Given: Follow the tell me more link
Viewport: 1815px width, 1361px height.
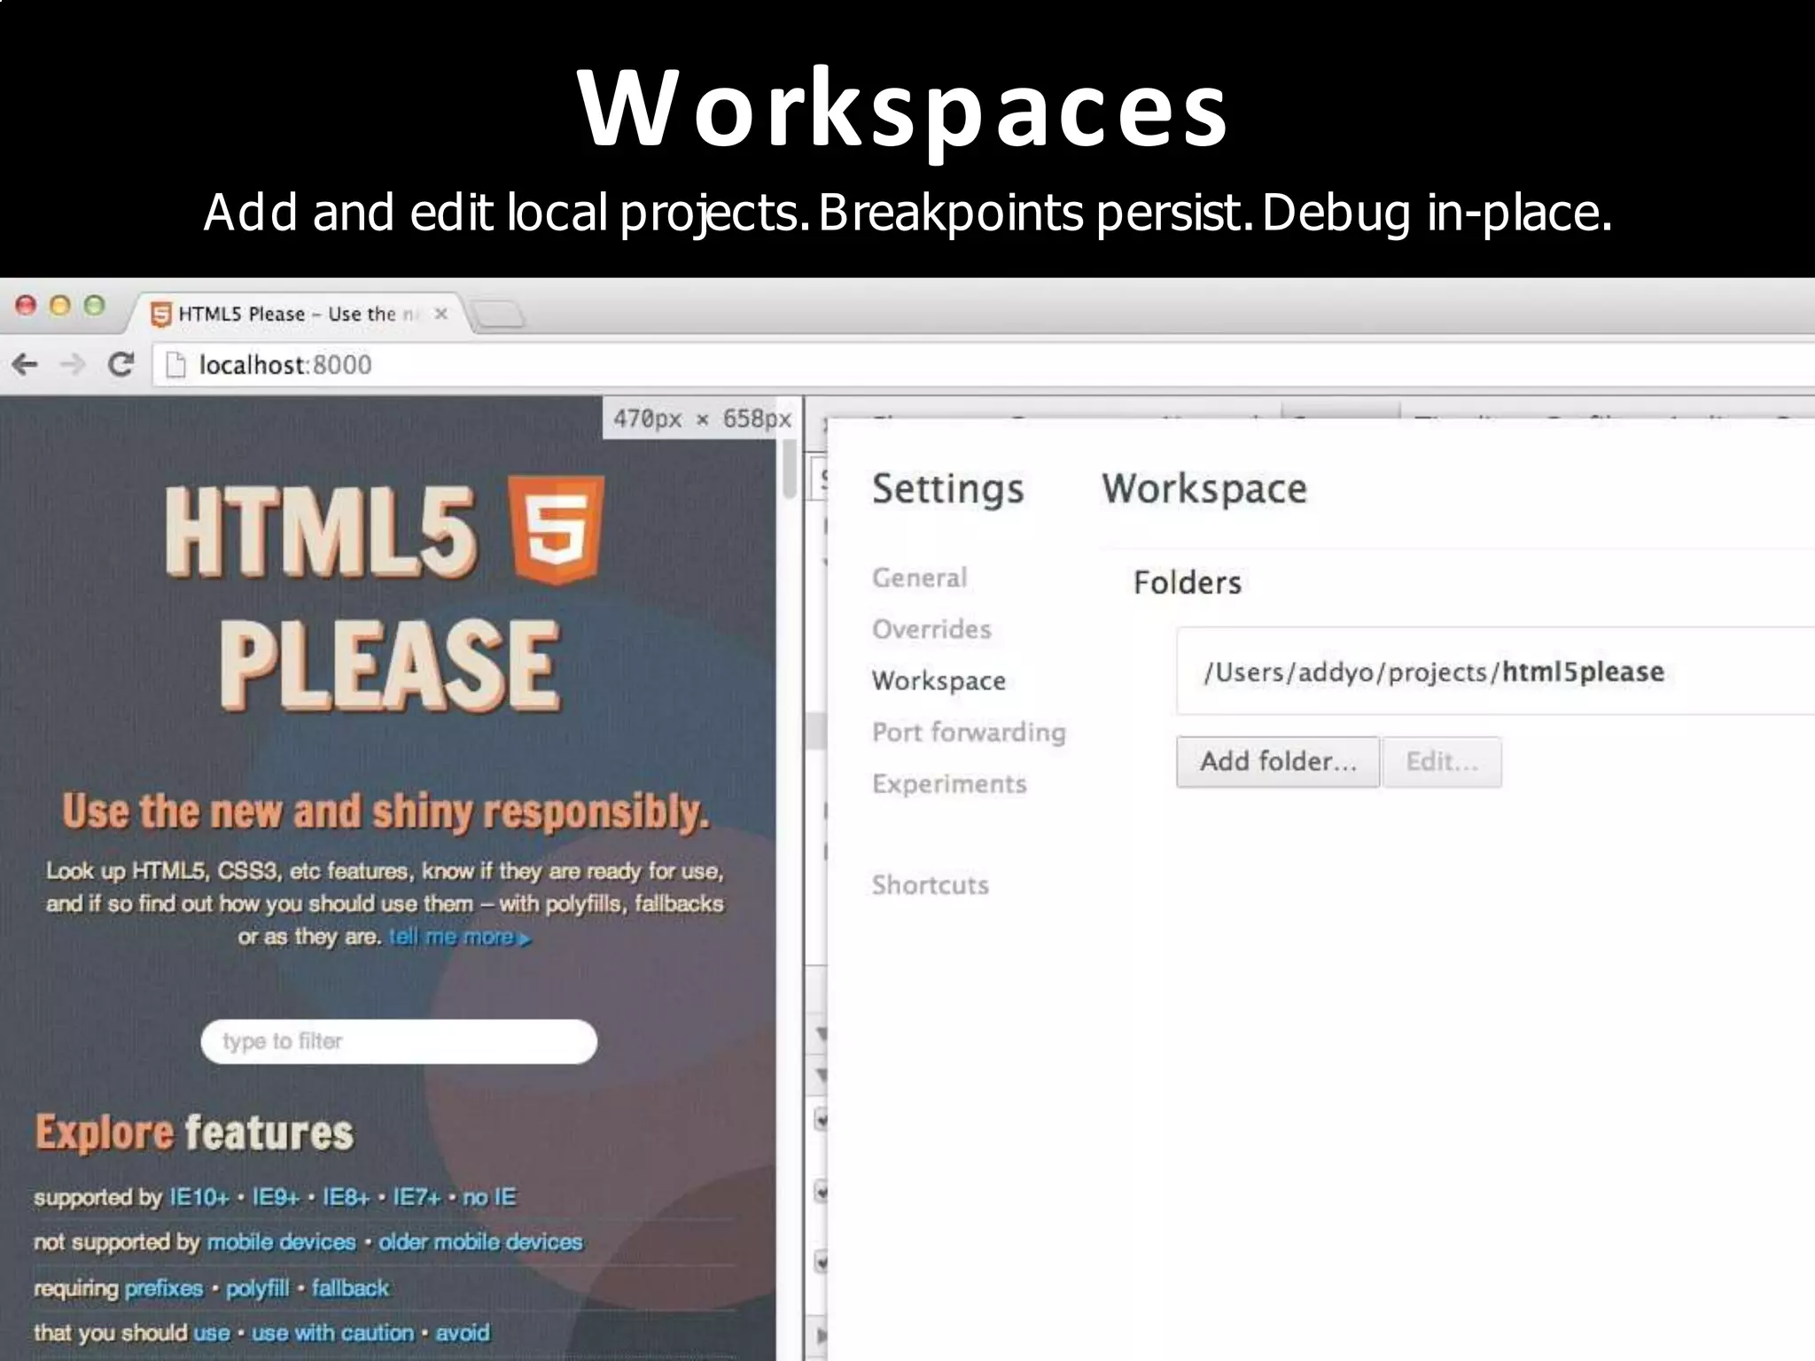Looking at the screenshot, I should [x=459, y=937].
